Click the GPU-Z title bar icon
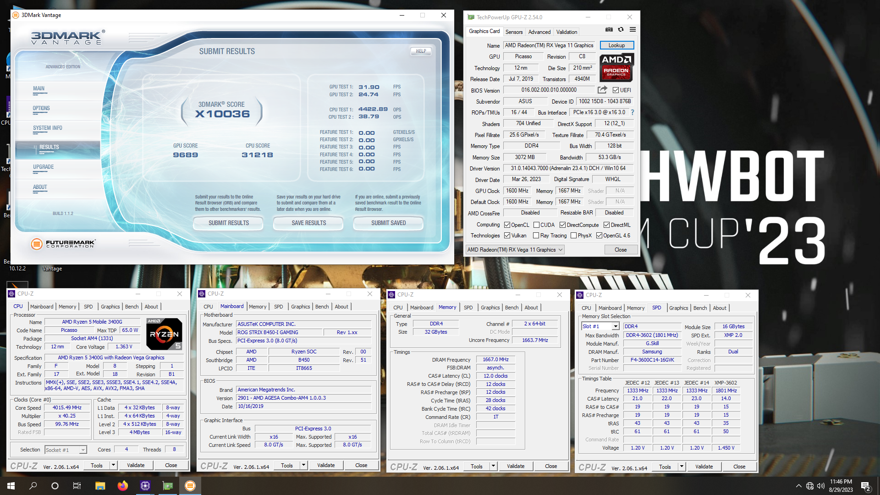The image size is (880, 495). pyautogui.click(x=471, y=17)
